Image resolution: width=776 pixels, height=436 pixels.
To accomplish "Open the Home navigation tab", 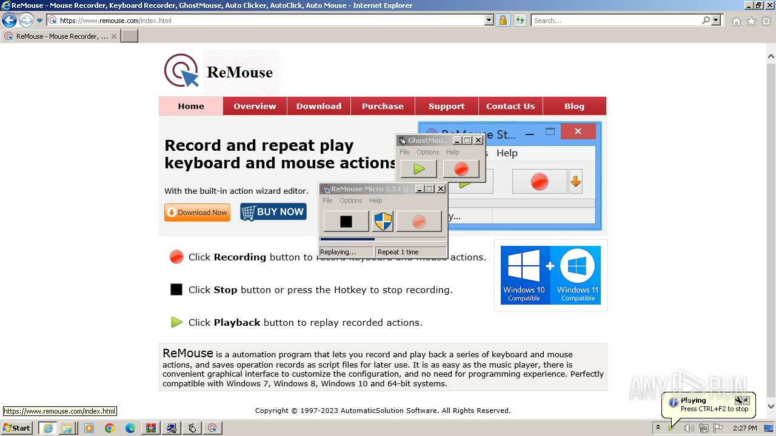I will (191, 106).
